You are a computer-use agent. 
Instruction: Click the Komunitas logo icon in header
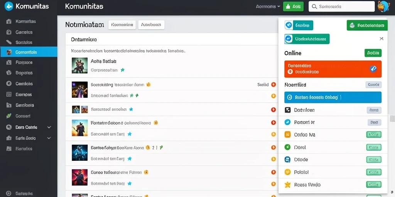9,6
